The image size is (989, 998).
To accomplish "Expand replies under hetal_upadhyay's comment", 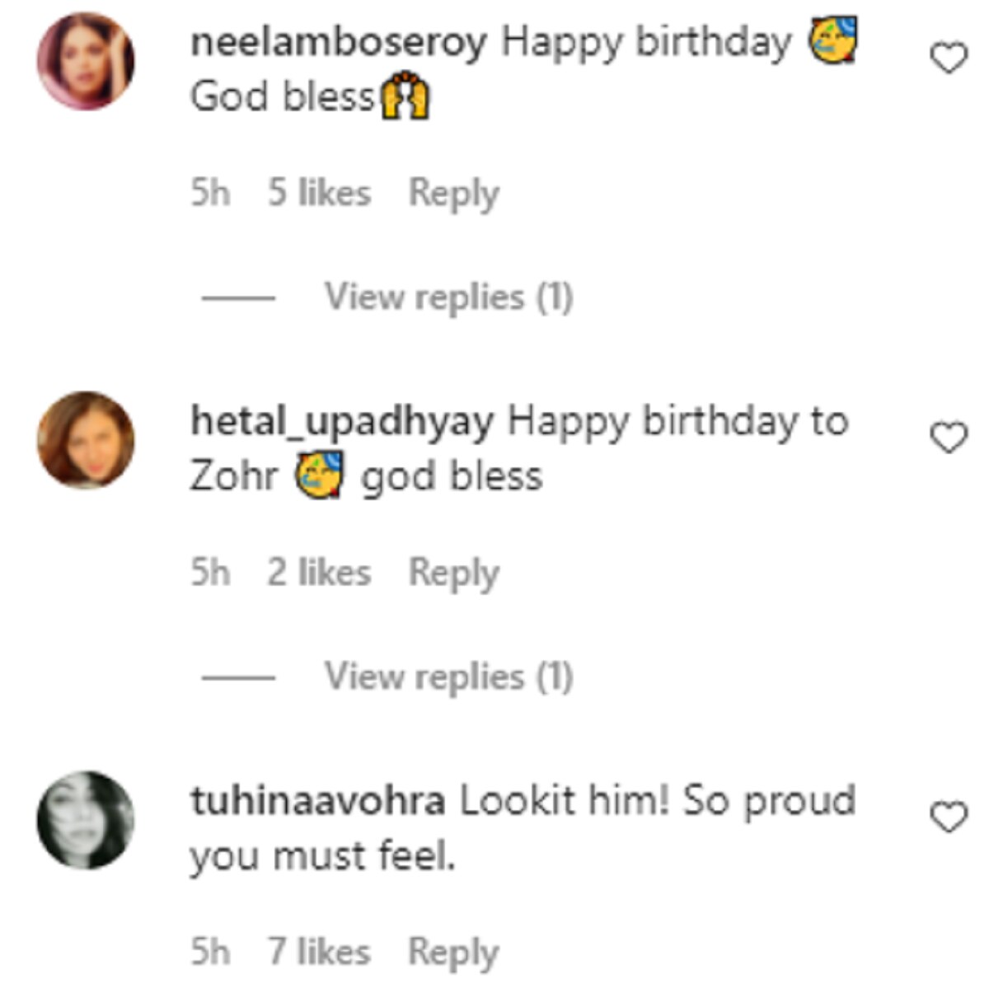I will [448, 677].
